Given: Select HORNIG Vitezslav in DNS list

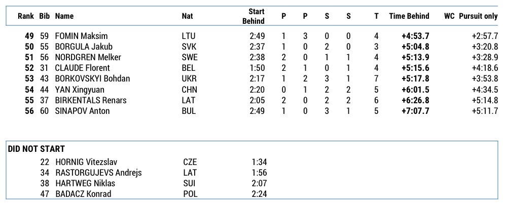Looking at the screenshot, I should click(86, 162).
